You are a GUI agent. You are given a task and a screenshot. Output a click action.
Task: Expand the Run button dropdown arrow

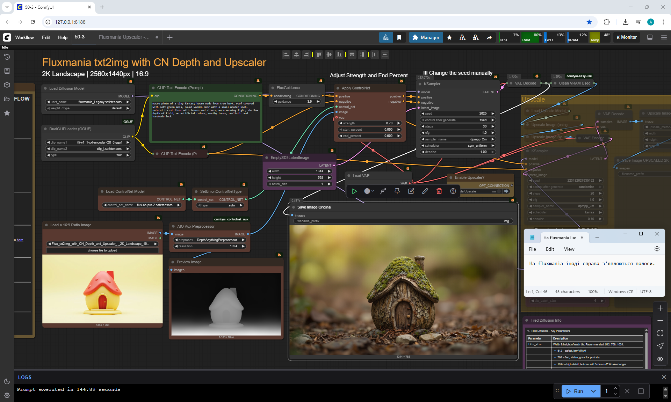[593, 391]
